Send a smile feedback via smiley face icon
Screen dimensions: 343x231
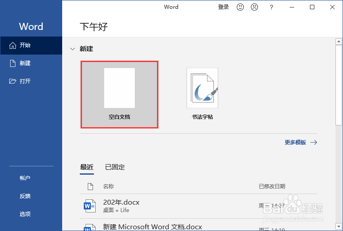pos(240,7)
